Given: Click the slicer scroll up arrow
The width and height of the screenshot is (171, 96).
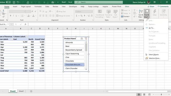Looking at the screenshot, I should tap(86, 42).
